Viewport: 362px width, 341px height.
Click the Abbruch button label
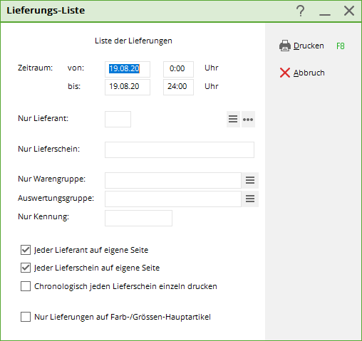(x=309, y=73)
